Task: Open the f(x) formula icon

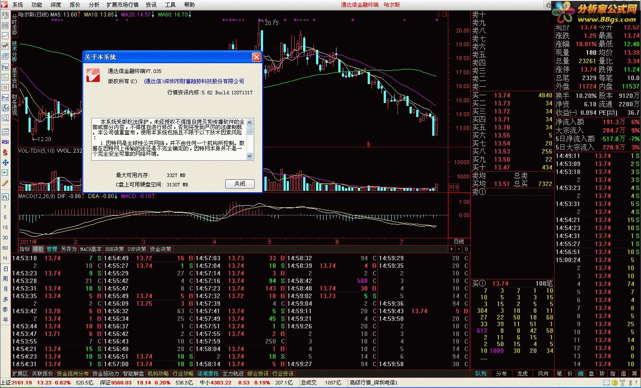Action: point(5,108)
